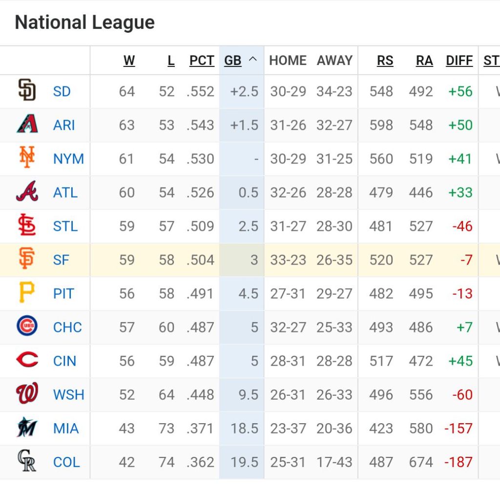This screenshot has height=493, width=500.
Task: Sort table by DIFF header
Action: click(459, 61)
